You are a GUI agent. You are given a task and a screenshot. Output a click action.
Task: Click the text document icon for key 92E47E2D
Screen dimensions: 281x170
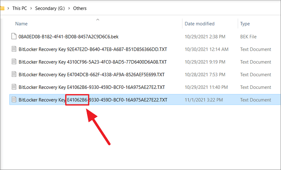pos(14,49)
